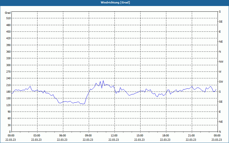
Task: Click the "Windrichtung [Grad]" chart title
Action: click(x=115, y=3)
